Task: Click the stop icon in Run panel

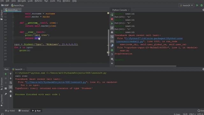Action: click(6, 78)
